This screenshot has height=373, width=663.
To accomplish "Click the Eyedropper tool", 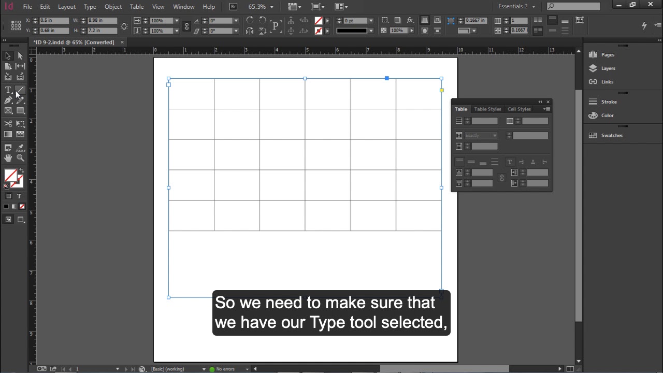I will (x=20, y=148).
